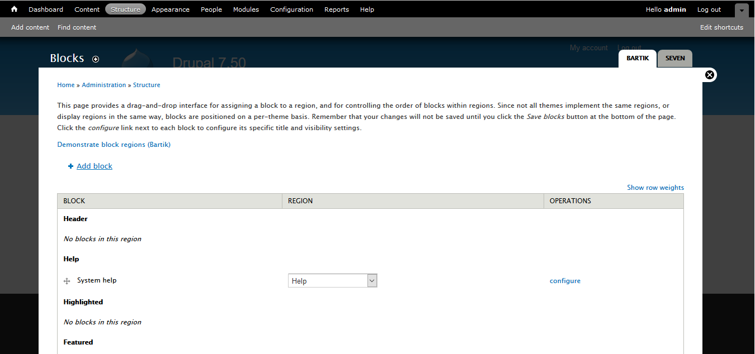Click the home icon in admin toolbar
This screenshot has height=354, width=755.
point(14,9)
